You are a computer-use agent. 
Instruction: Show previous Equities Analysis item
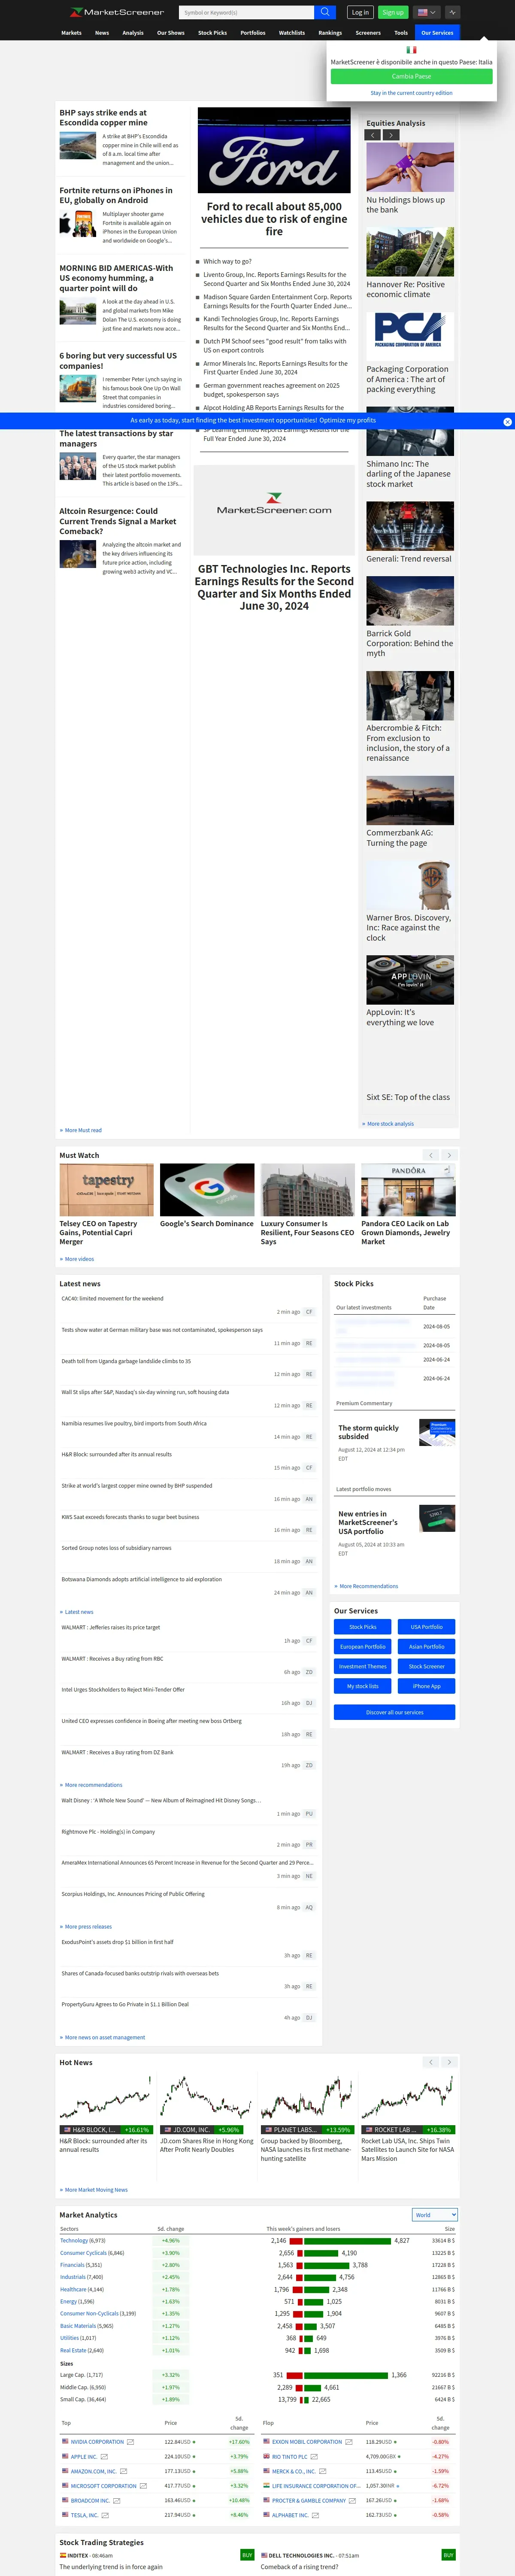pos(372,134)
